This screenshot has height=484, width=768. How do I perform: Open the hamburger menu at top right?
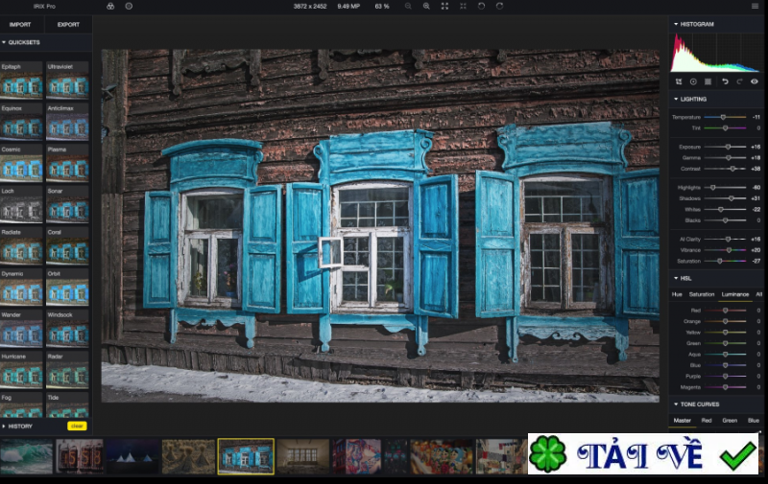[755, 6]
